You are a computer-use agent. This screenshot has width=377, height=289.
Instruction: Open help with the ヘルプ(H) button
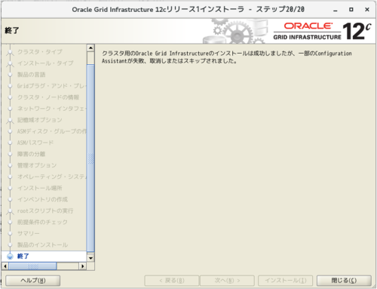point(33,281)
